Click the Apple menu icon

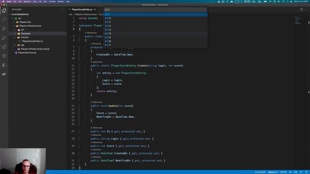(x=3, y=1)
